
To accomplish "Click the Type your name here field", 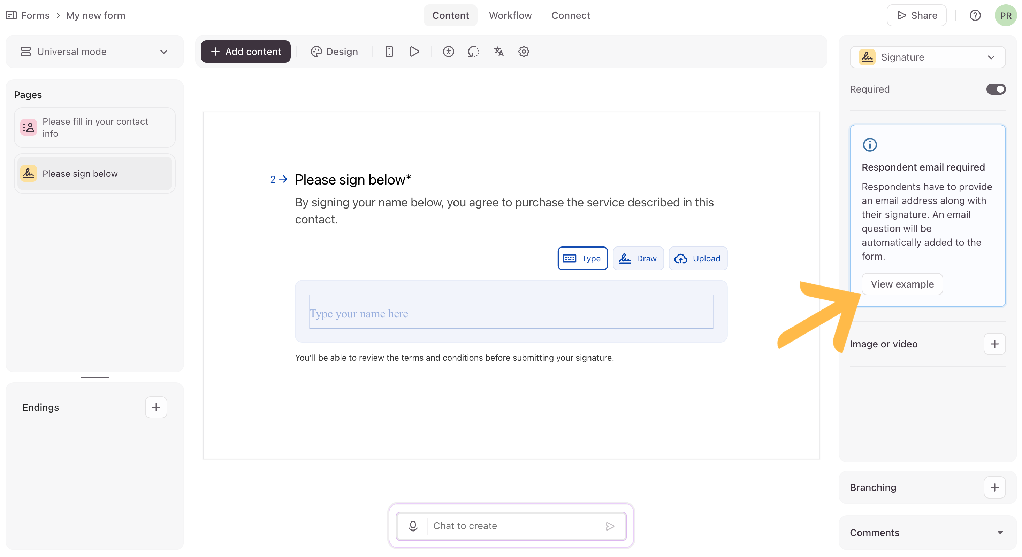I will coord(511,313).
